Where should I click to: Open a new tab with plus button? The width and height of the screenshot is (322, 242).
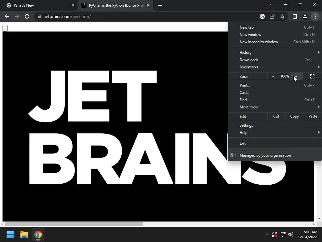pos(160,5)
